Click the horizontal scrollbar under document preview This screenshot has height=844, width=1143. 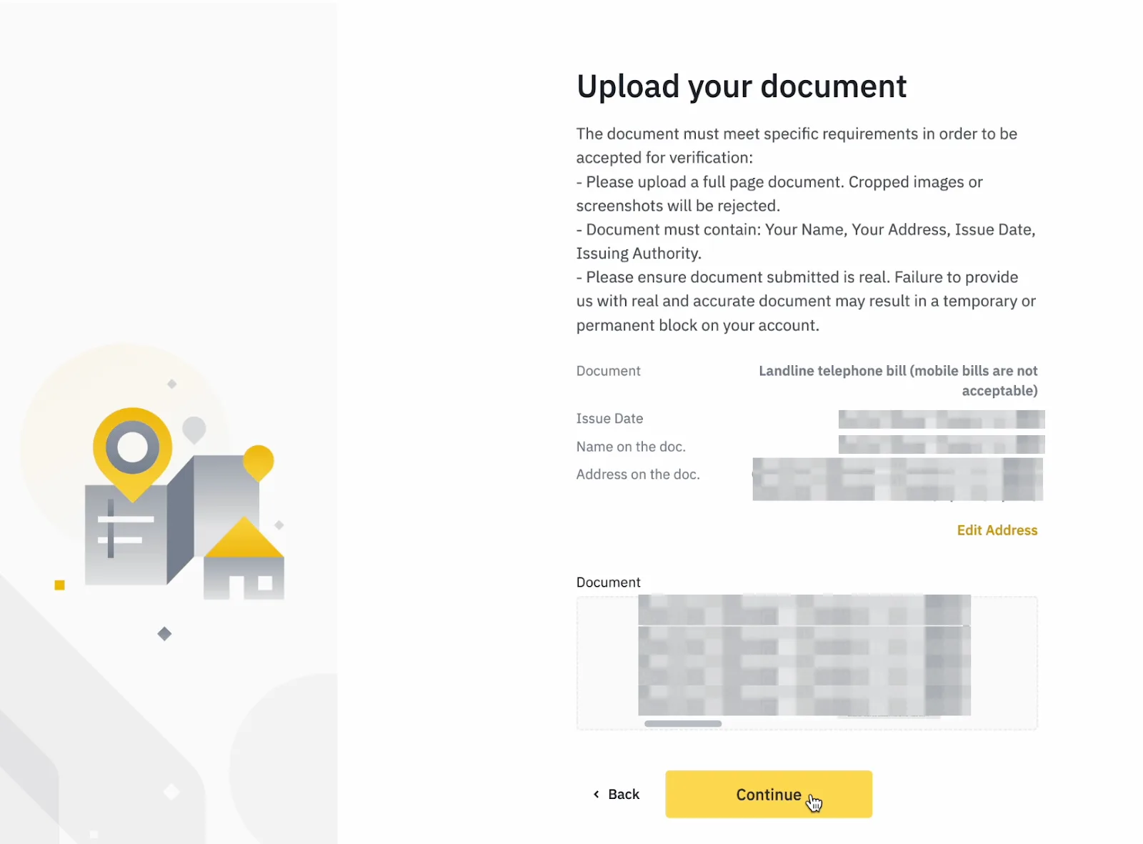(683, 724)
